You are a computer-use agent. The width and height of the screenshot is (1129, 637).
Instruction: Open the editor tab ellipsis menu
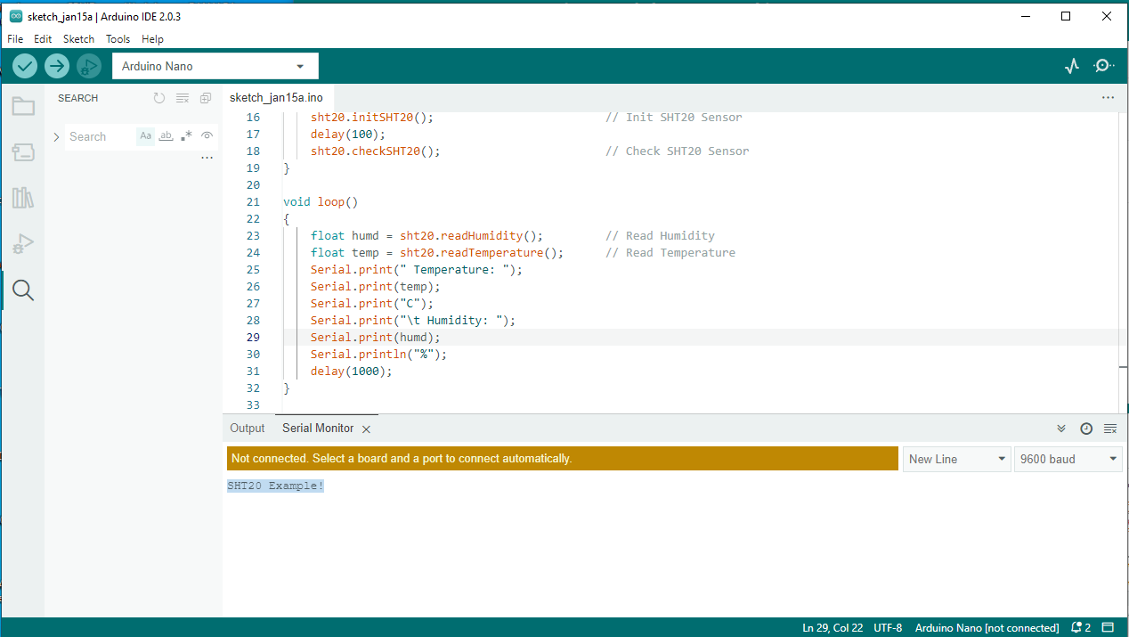point(1108,97)
